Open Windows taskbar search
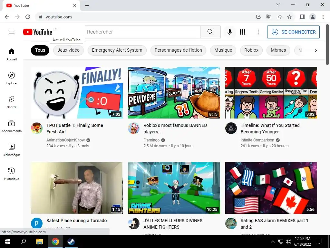This screenshot has height=248, width=330. click(23, 242)
